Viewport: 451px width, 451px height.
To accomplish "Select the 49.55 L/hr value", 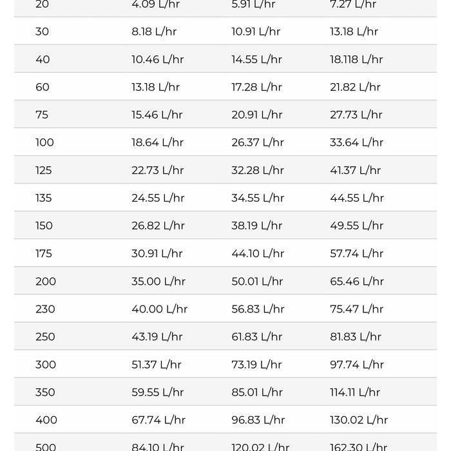I will (x=356, y=225).
